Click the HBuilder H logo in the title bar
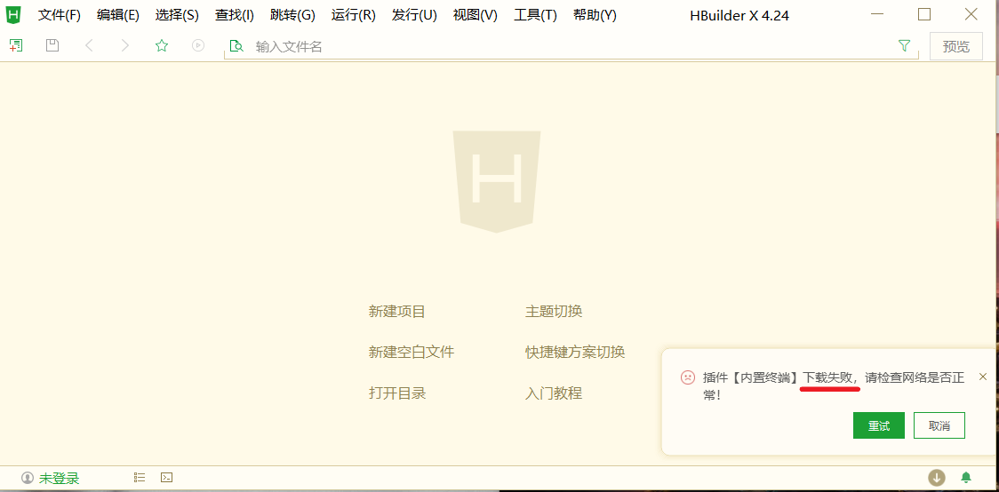 point(12,14)
